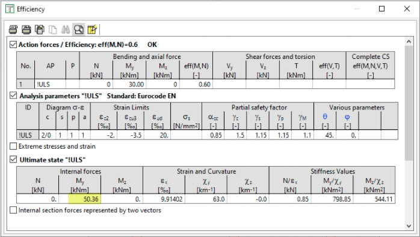This screenshot has height=237, width=420.
Task: Click the Strain Limits header
Action: 131,108
